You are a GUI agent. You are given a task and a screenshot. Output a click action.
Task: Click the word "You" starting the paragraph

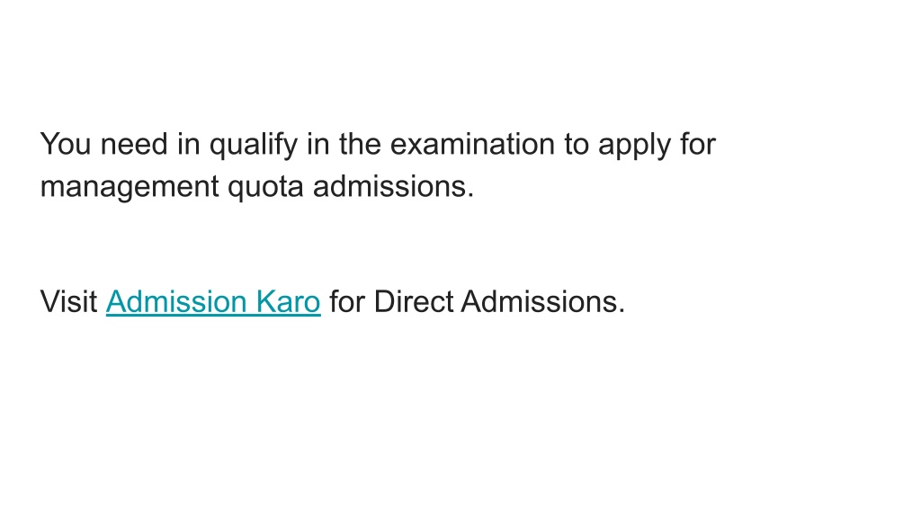click(x=65, y=144)
